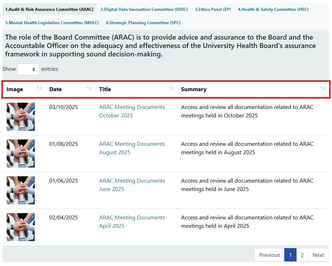Click the August 2025 row thumbnail image

click(21, 154)
